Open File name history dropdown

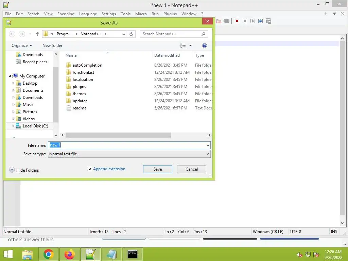click(208, 145)
